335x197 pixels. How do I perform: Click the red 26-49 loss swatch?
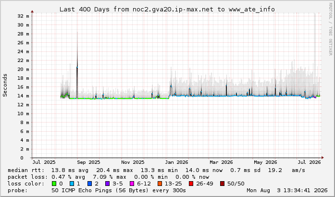[191, 184]
